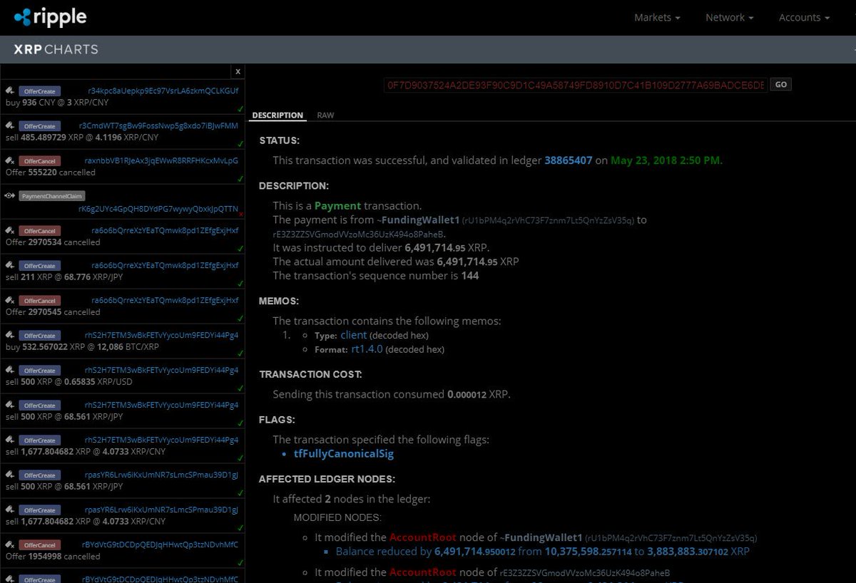The height and width of the screenshot is (583, 856).
Task: Click the OfferCancel badge above 'Offer 555220 cancelled'
Action: point(40,161)
